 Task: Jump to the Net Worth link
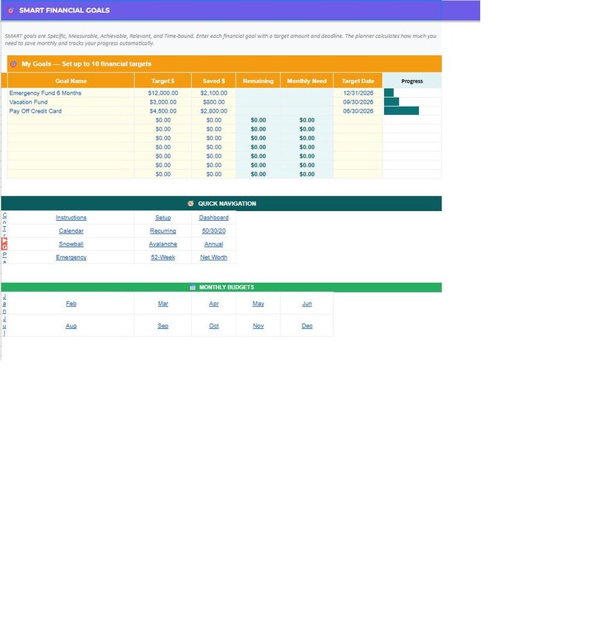(214, 257)
